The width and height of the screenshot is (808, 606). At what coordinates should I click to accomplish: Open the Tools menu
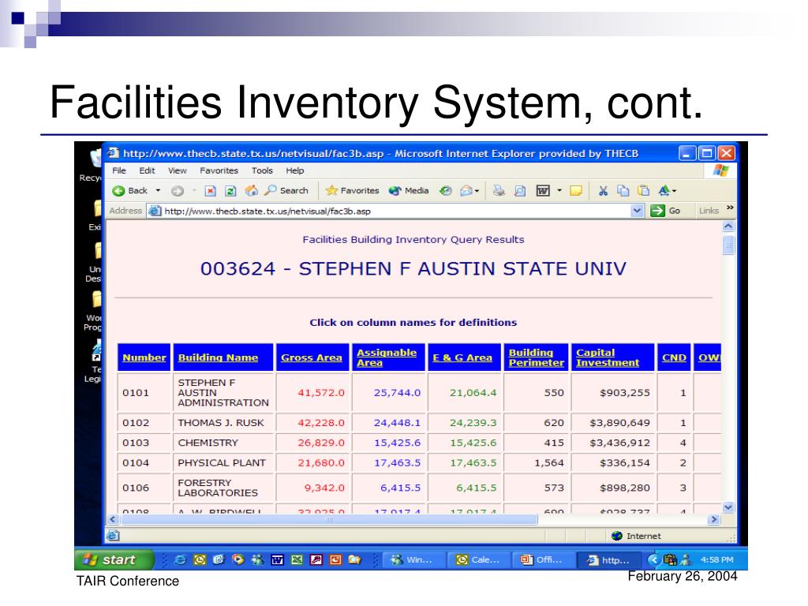[262, 170]
